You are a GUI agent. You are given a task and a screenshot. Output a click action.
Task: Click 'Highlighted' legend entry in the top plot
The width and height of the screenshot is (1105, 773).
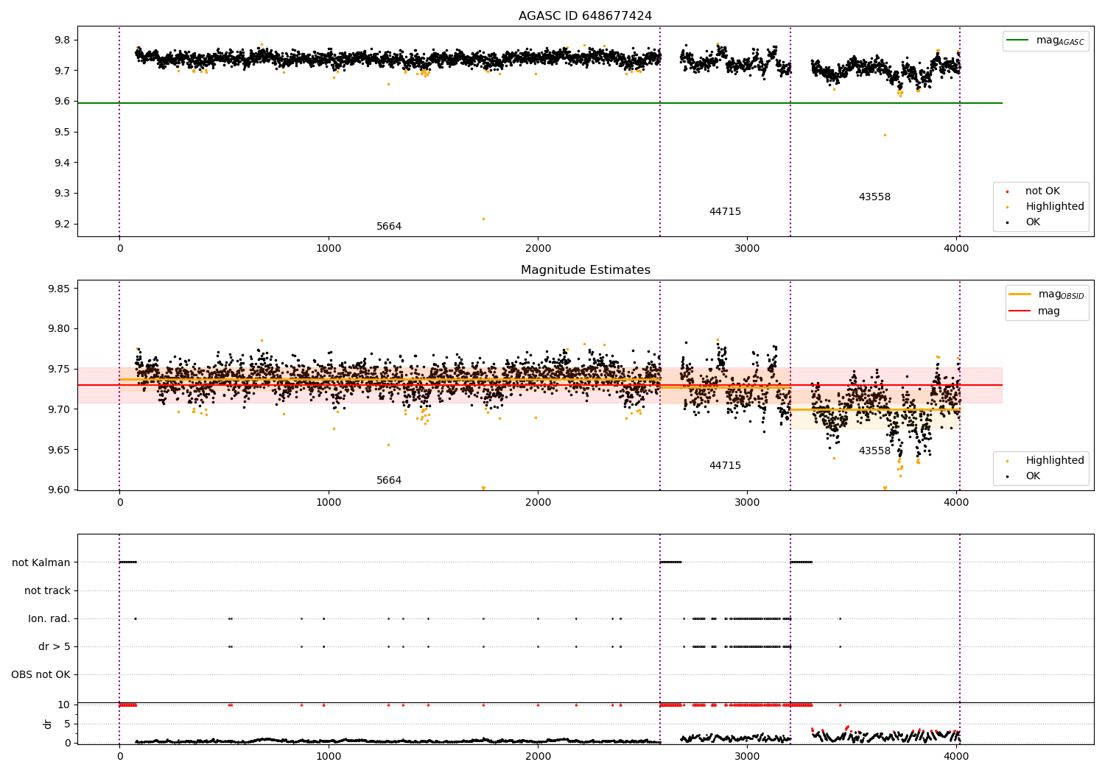1055,207
